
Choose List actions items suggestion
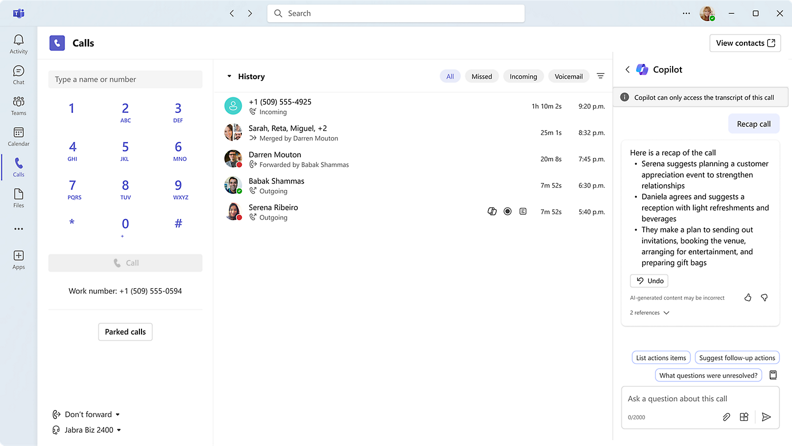661,358
